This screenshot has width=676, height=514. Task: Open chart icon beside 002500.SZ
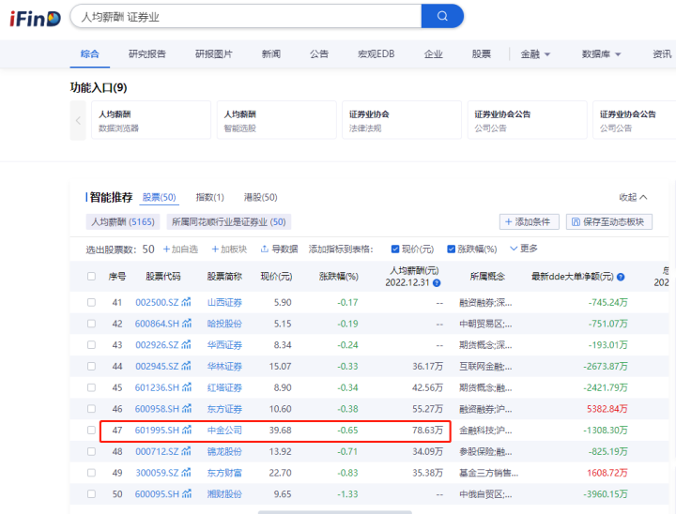186,302
